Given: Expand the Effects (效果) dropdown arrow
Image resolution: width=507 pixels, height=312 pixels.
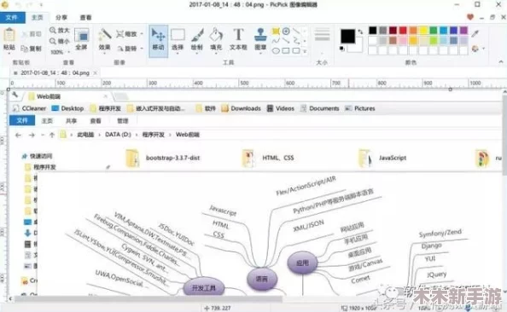Looking at the screenshot, I should click(x=104, y=53).
